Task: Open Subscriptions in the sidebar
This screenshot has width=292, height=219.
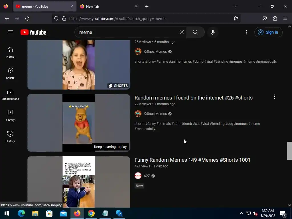Action: click(10, 94)
